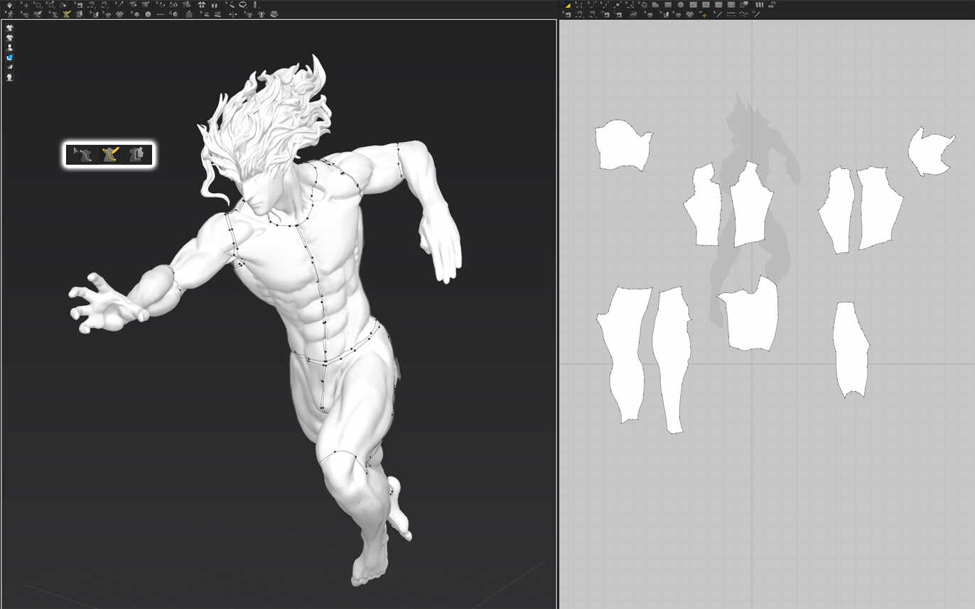The width and height of the screenshot is (975, 609).
Task: Select the yellow highlighted avatar pen tool in top toolbar
Action: (x=66, y=14)
